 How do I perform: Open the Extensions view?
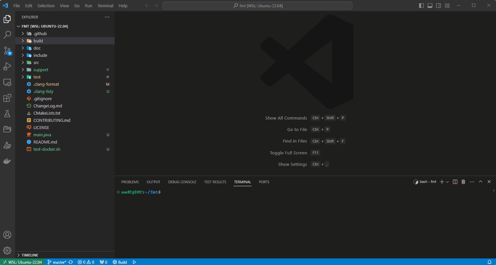[x=7, y=98]
